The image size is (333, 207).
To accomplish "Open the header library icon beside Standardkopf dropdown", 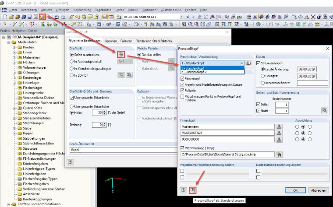I will [248, 63].
